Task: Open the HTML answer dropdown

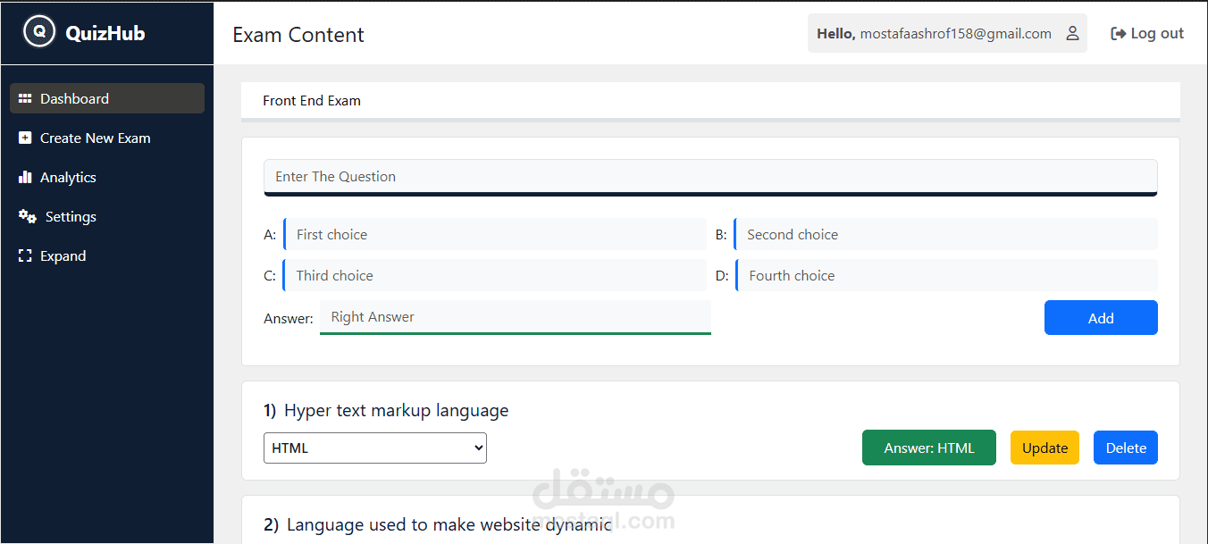Action: [375, 448]
